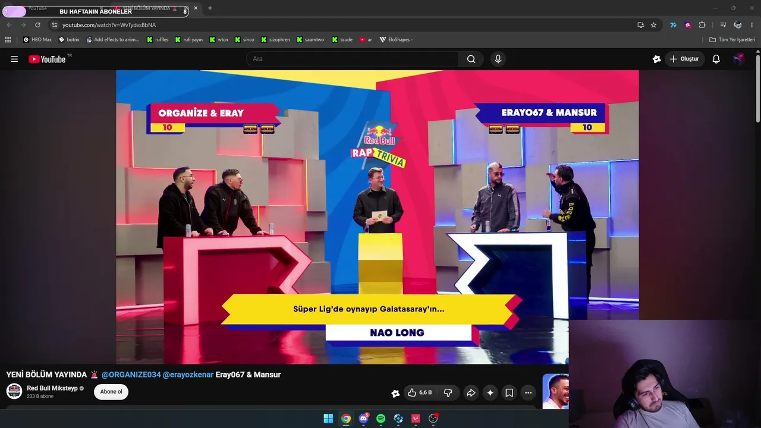Open the Chrome profile avatar

738,25
